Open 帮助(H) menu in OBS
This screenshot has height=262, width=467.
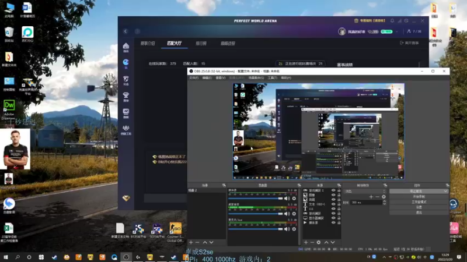click(x=286, y=78)
